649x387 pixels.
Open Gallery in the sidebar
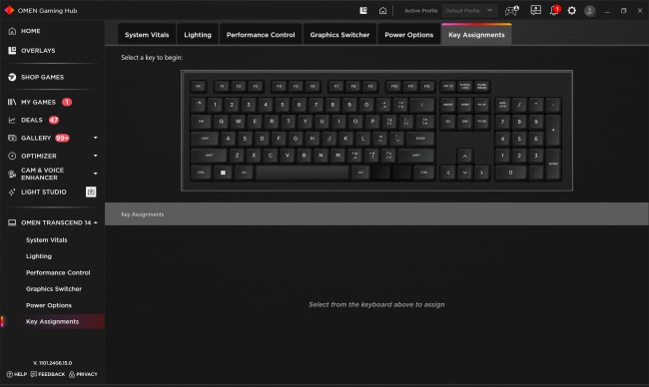[36, 138]
